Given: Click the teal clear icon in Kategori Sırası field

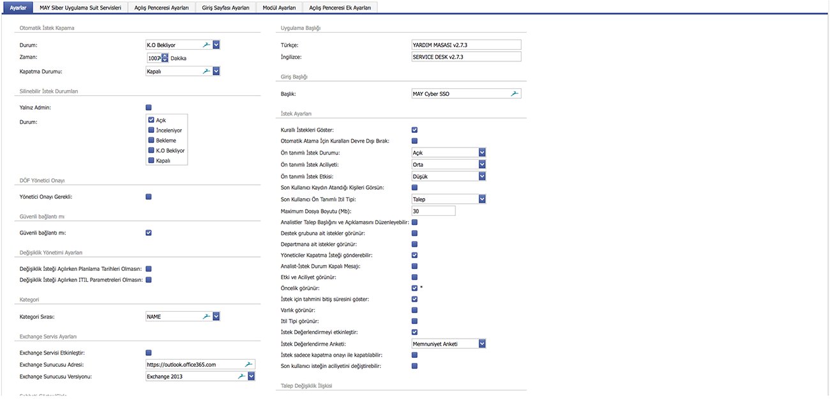Looking at the screenshot, I should coord(206,316).
